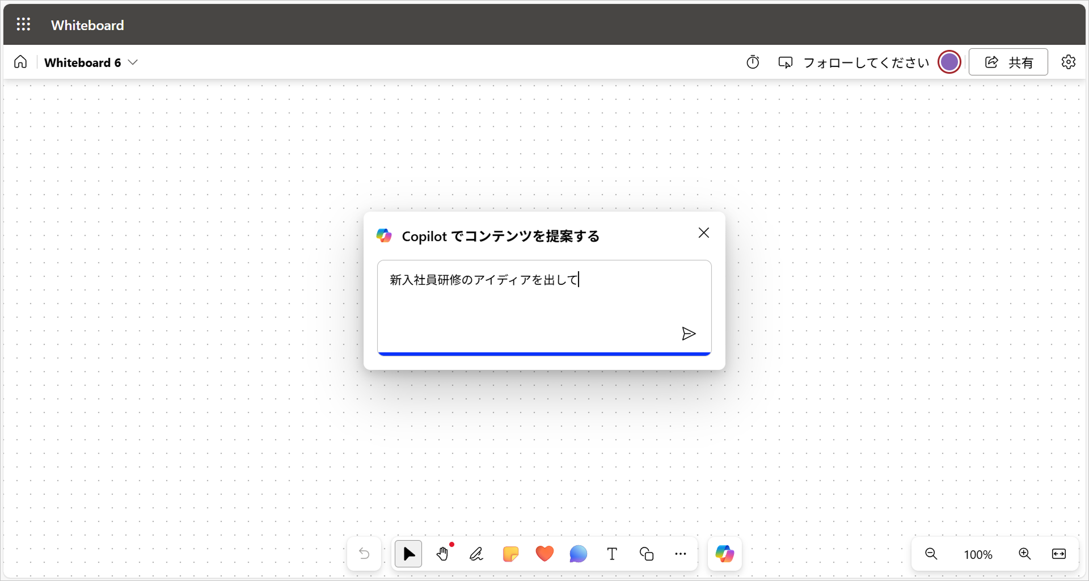This screenshot has height=581, width=1089.
Task: Fit the board to screen
Action: pyautogui.click(x=1058, y=554)
